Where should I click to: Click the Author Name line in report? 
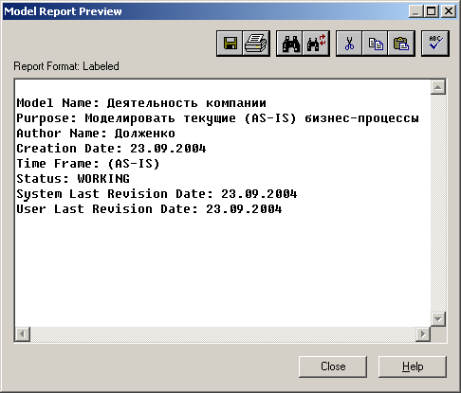click(x=96, y=134)
